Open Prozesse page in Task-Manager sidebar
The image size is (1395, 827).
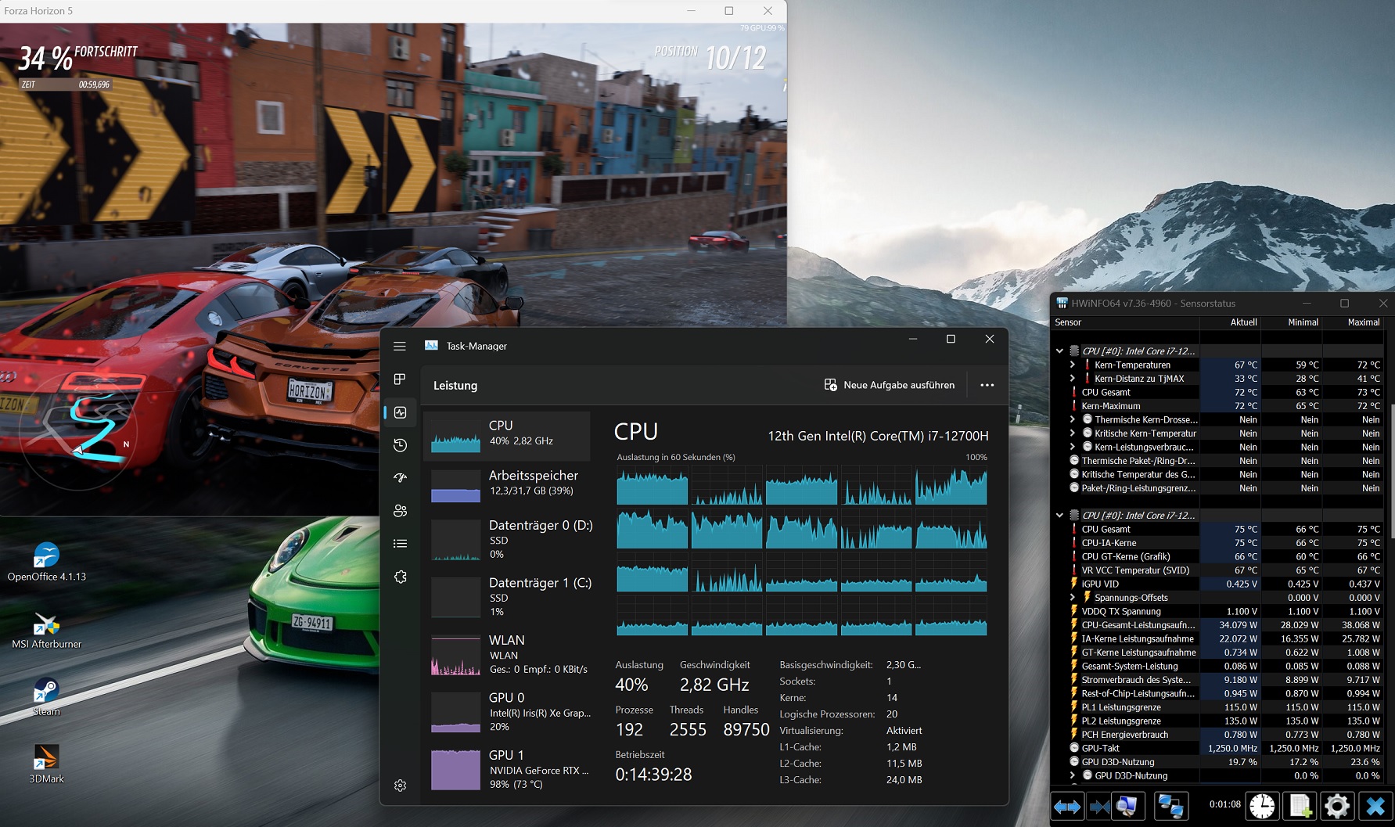pos(400,379)
